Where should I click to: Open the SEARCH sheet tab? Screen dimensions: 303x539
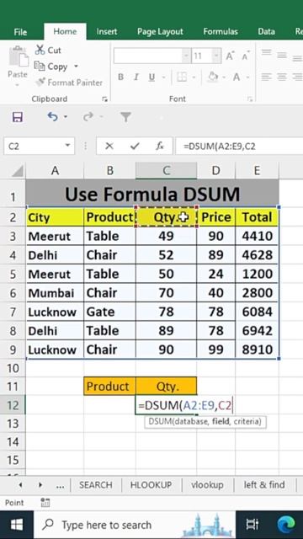coord(95,485)
